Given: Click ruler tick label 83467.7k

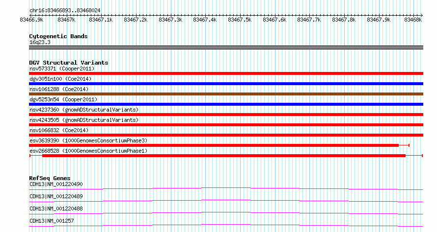Looking at the screenshot, I should (x=309, y=20).
